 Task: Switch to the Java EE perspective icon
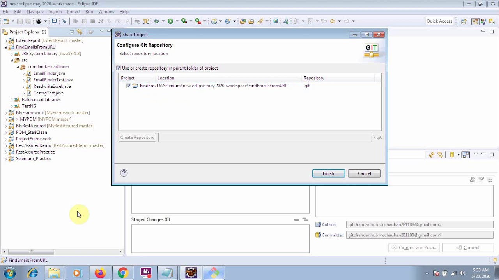point(475,22)
